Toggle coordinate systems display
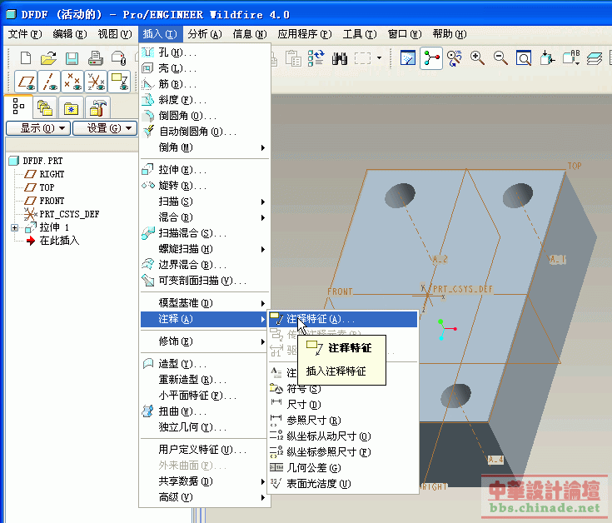Screen dimensions: 612x523 (x=96, y=82)
